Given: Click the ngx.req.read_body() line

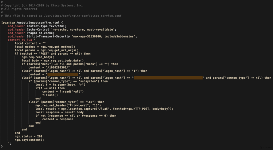Looking at the screenshot, I should click(x=38, y=57).
